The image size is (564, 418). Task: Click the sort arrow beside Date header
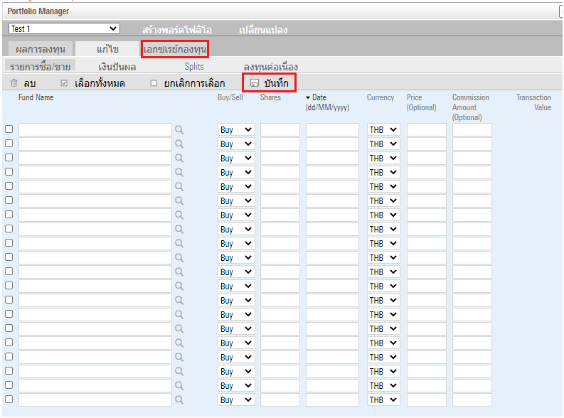308,97
